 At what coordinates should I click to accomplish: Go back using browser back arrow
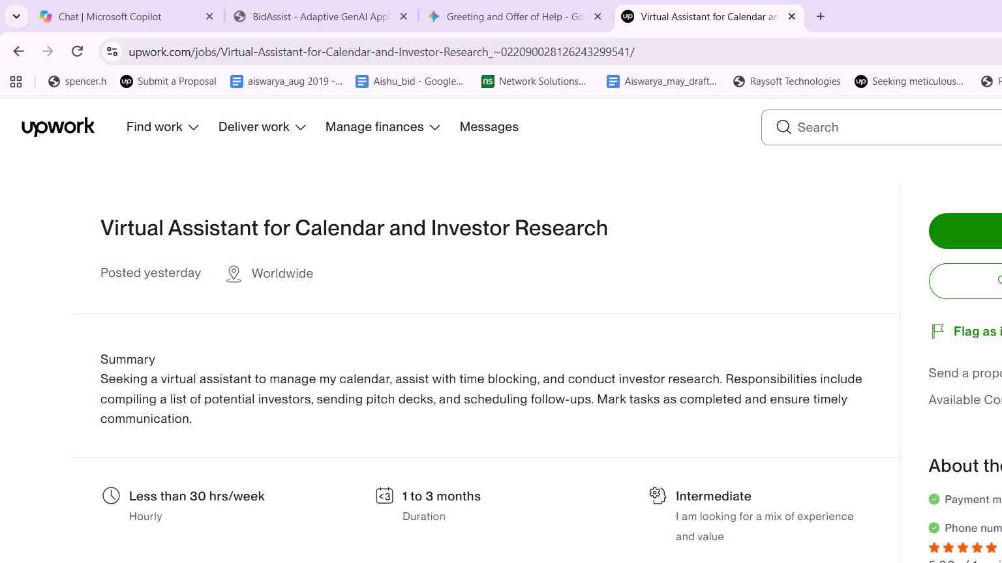tap(18, 51)
